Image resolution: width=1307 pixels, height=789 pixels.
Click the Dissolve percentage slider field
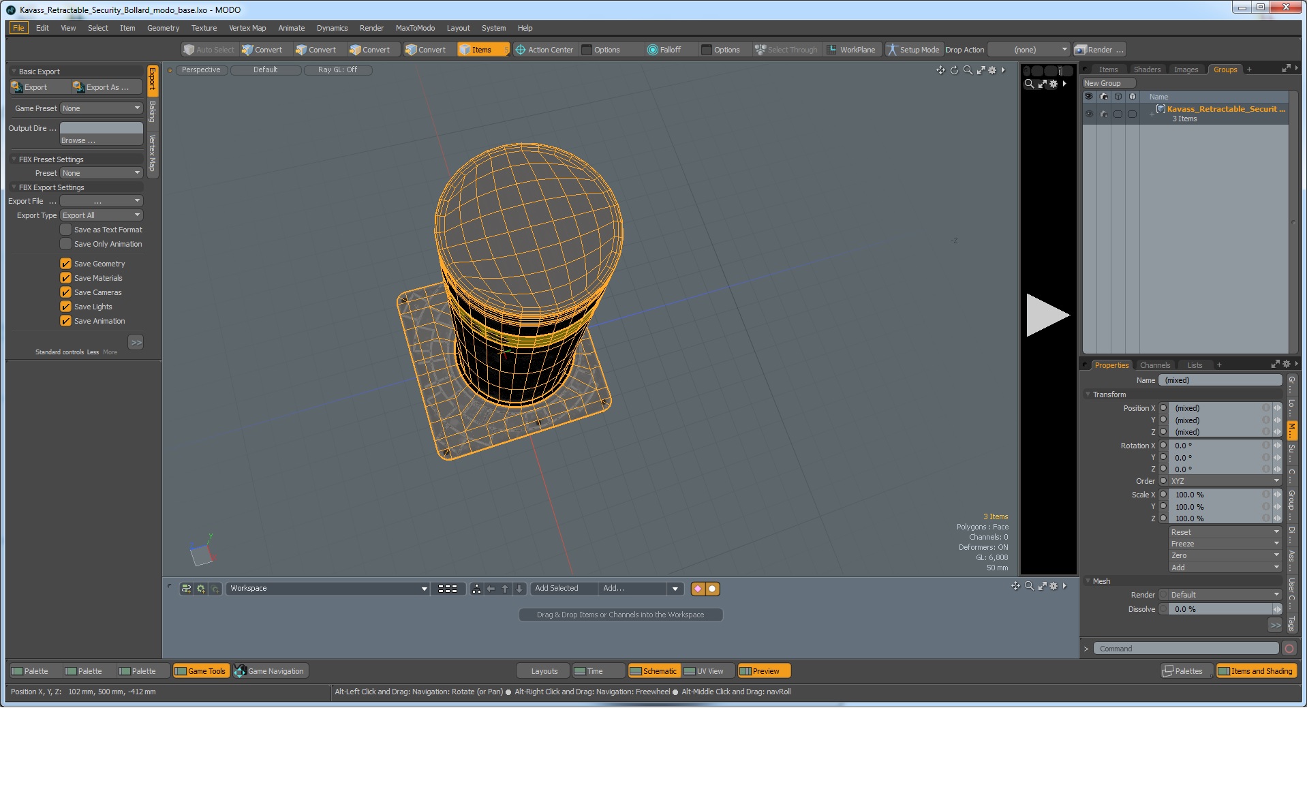[x=1219, y=609]
